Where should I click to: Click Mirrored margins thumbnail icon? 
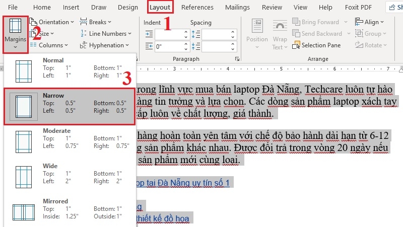point(24,212)
